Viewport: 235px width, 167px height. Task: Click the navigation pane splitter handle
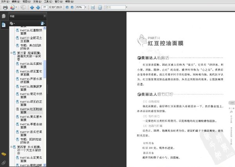47,89
